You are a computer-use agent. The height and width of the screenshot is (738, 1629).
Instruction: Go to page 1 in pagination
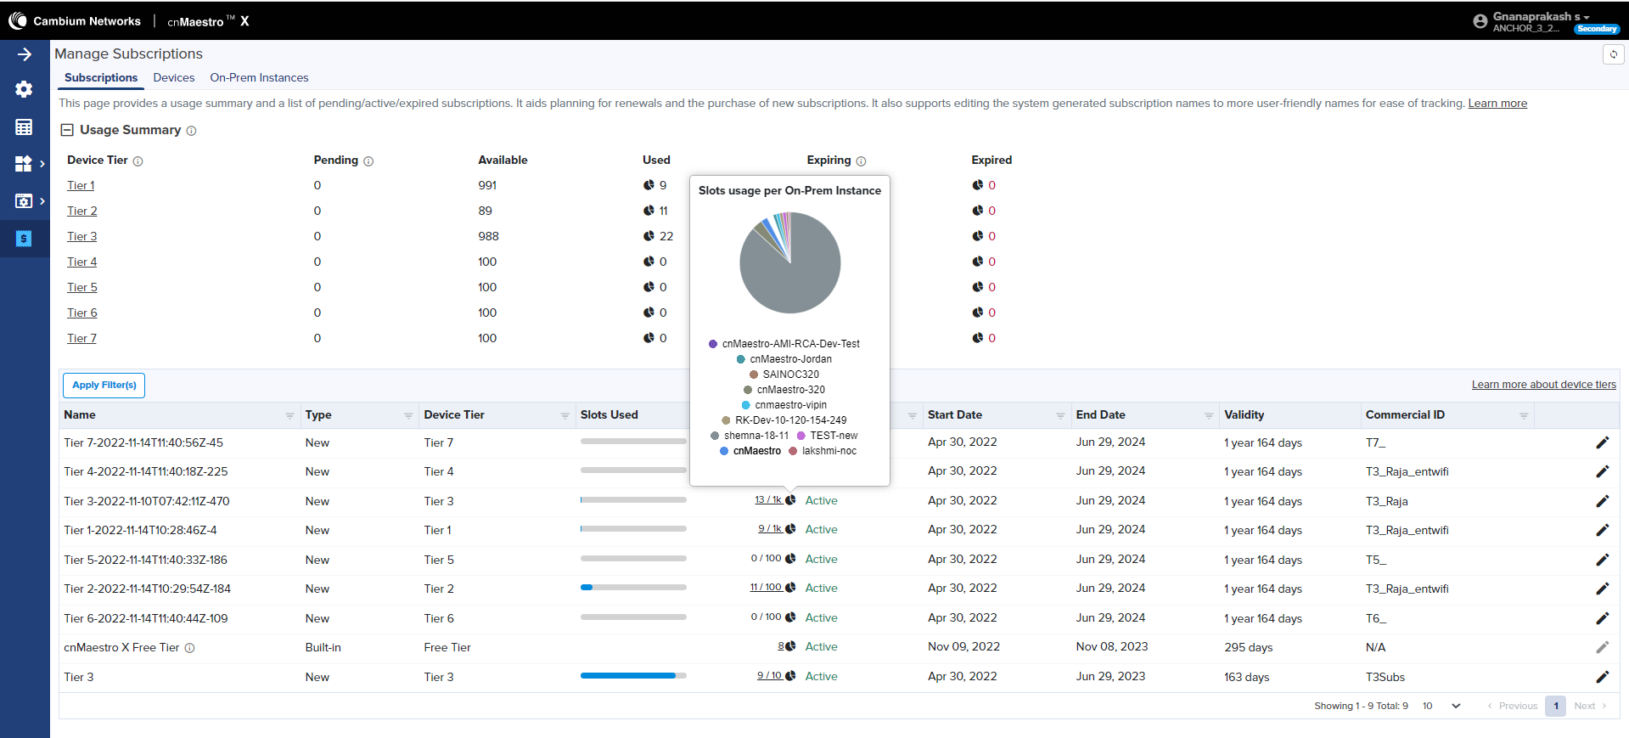[1555, 706]
